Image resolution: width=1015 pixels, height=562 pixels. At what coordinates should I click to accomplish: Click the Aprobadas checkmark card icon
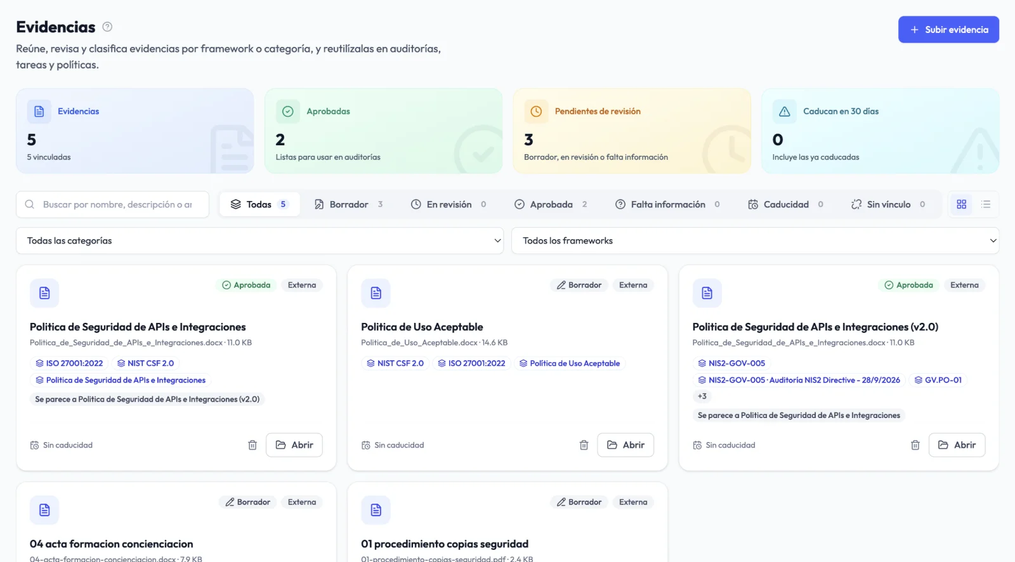pyautogui.click(x=287, y=112)
